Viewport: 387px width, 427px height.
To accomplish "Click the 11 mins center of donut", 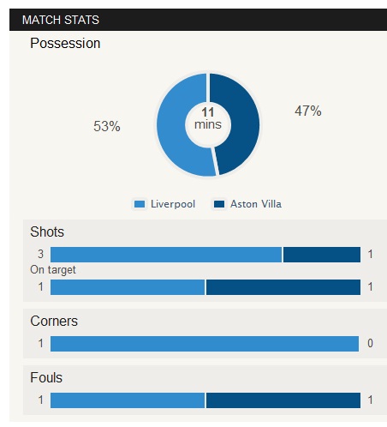I will (208, 118).
